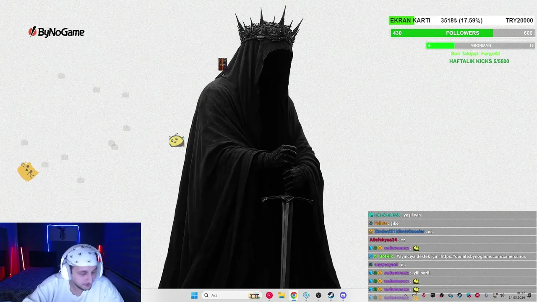Click the TRY20000 goal amount
This screenshot has width=537, height=302.
click(519, 21)
